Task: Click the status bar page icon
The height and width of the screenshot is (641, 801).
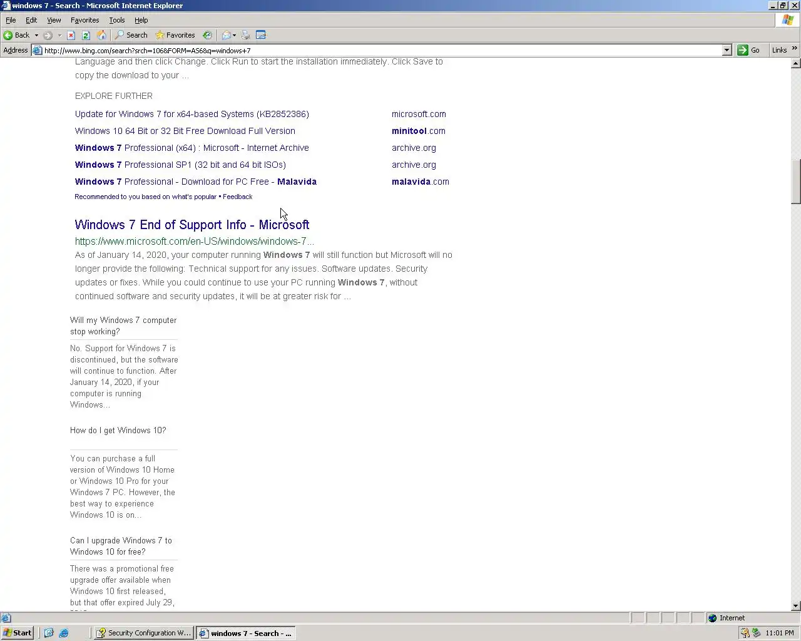Action: (6, 618)
